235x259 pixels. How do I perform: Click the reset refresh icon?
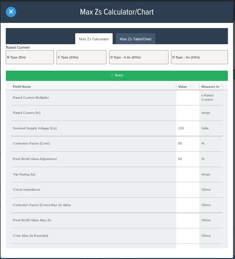112,75
